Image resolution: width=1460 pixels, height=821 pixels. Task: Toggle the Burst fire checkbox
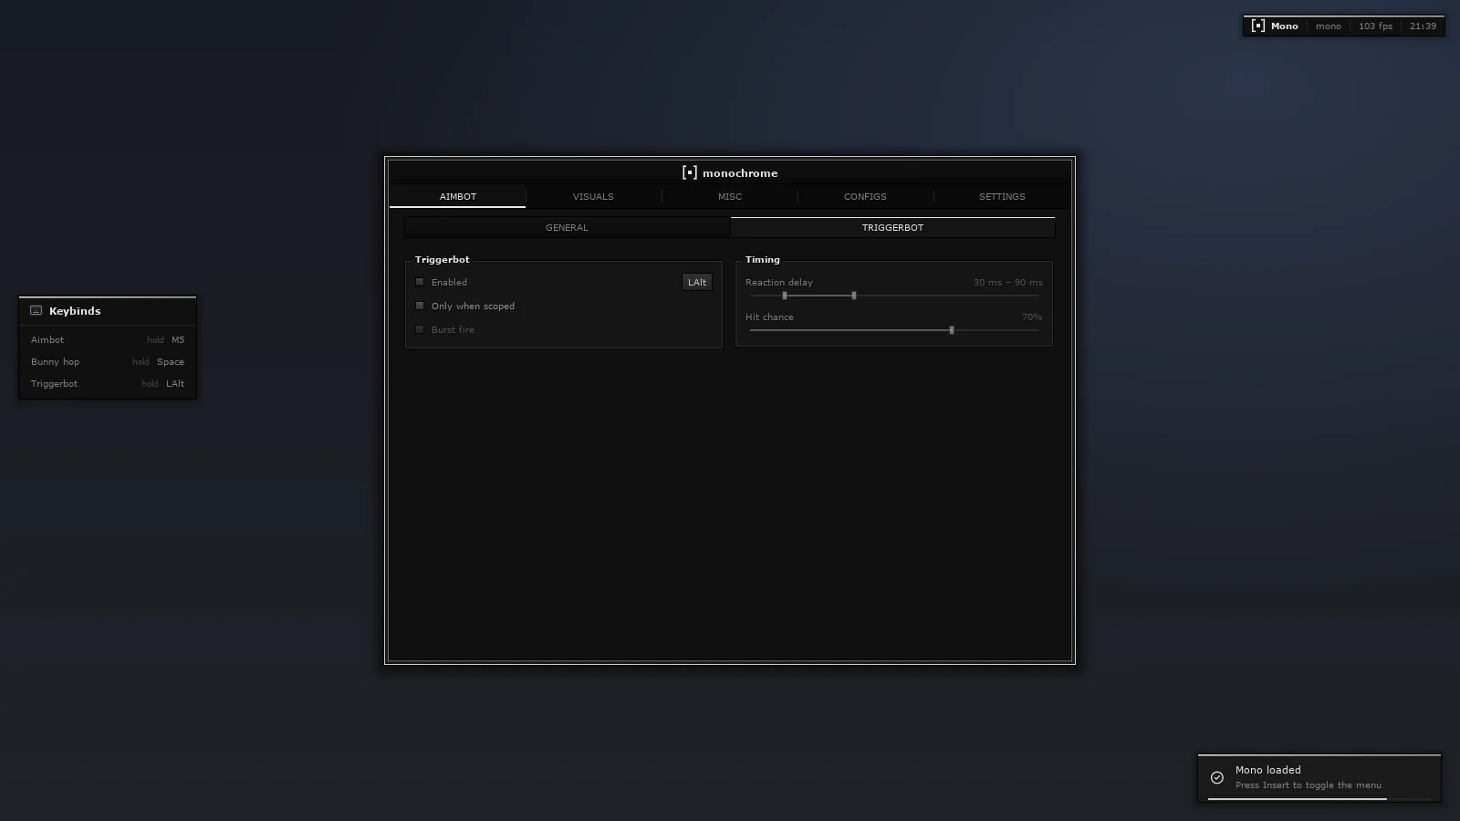tap(420, 329)
